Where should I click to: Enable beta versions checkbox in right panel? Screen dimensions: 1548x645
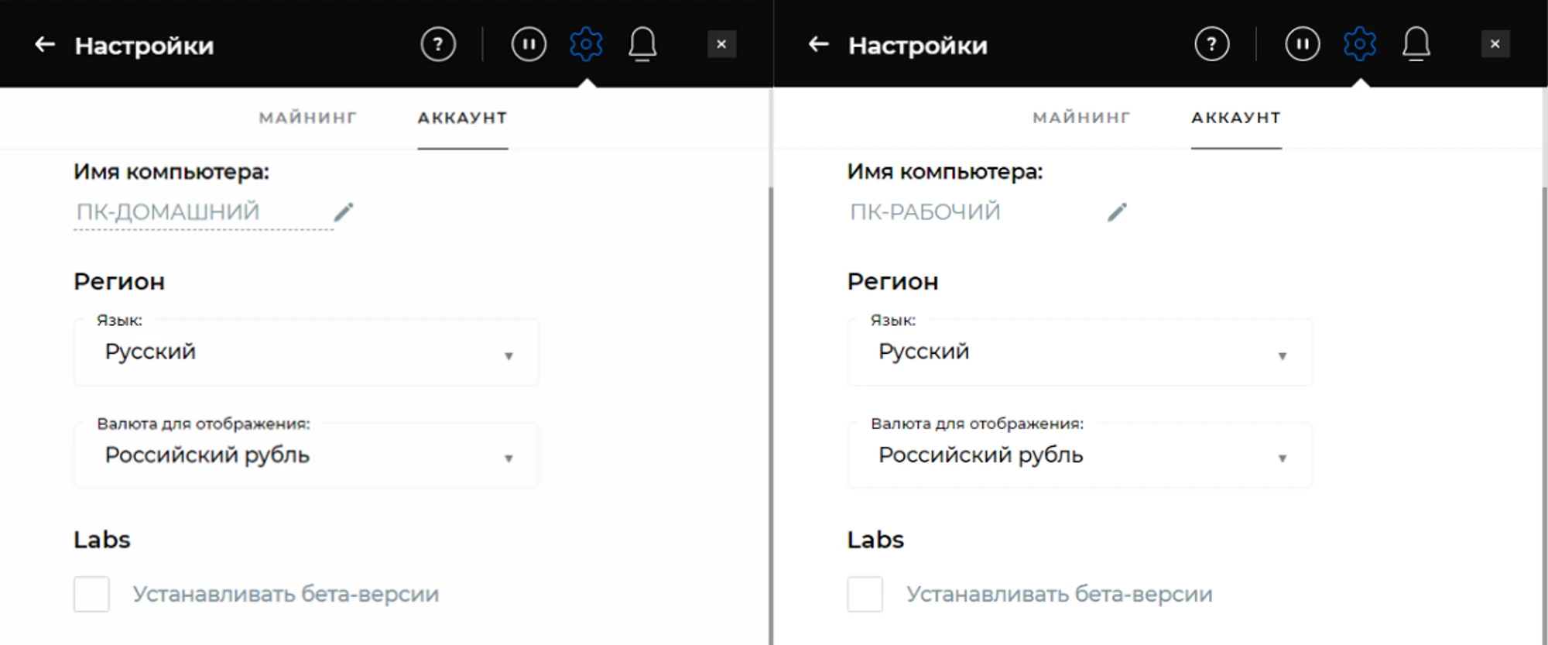pos(865,594)
